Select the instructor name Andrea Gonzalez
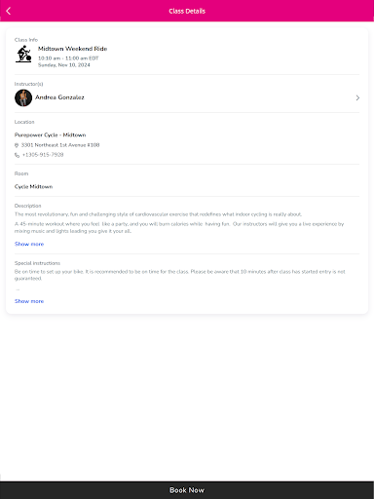 pyautogui.click(x=59, y=97)
